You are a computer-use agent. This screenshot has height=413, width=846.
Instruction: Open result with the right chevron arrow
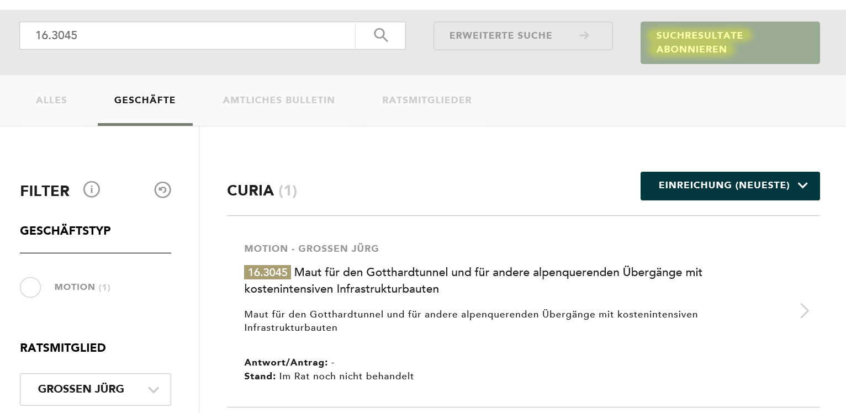coord(805,311)
